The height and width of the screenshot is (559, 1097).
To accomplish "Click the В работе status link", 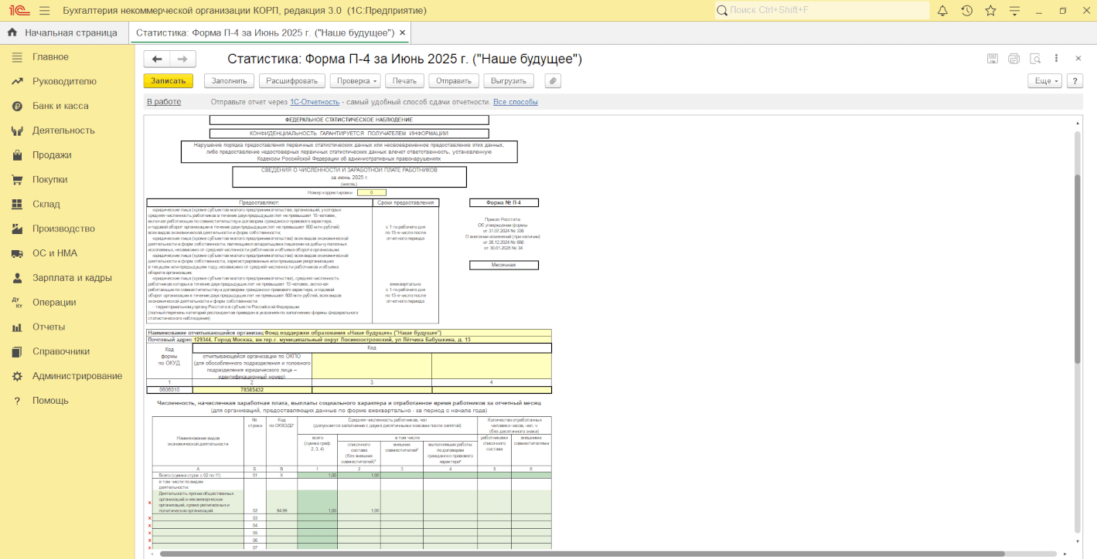I will (164, 102).
